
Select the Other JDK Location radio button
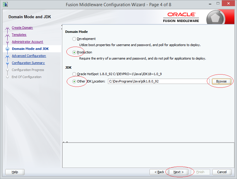pos(74,82)
